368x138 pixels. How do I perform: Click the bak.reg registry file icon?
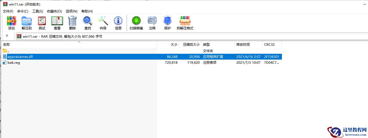point(5,63)
